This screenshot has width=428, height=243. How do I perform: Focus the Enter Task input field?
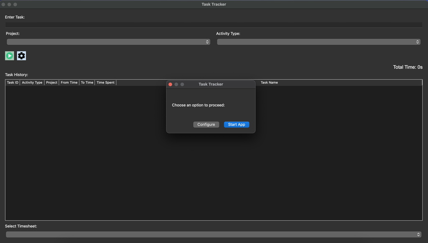213,25
